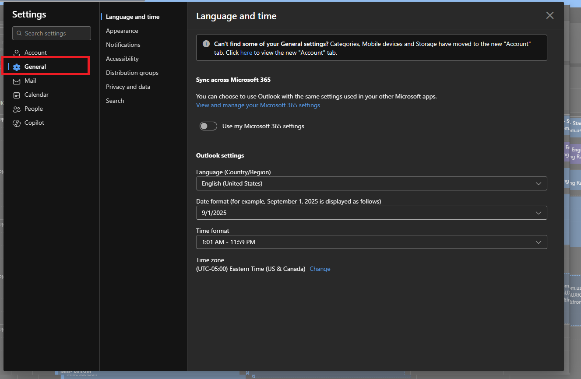Image resolution: width=581 pixels, height=379 pixels.
Task: Toggle Use my Microsoft 365 settings
Action: 208,126
